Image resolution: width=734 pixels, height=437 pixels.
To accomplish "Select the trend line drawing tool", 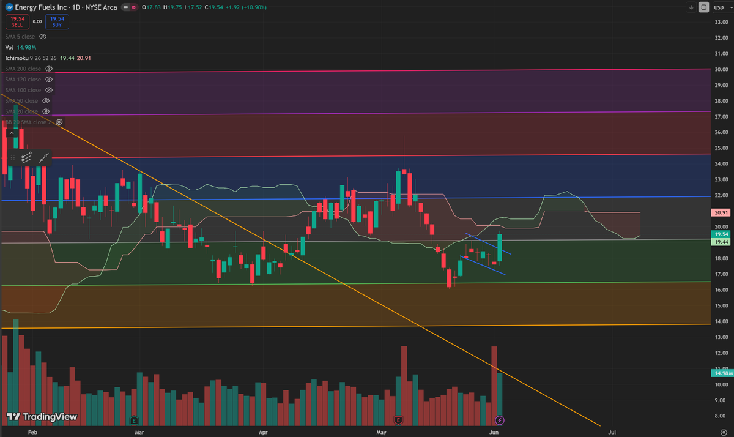I will pyautogui.click(x=43, y=158).
